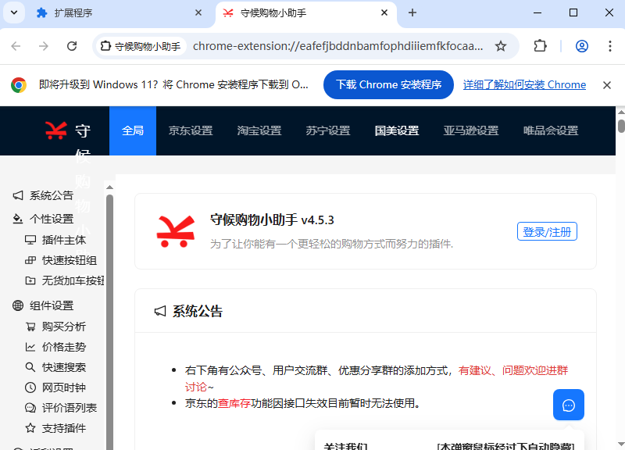Click the 评价语列表 comment icon
The height and width of the screenshot is (450, 625).
30,408
